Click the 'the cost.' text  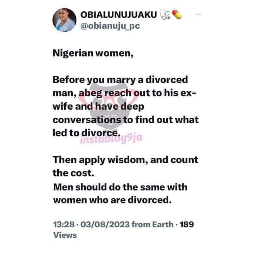[x=73, y=173]
